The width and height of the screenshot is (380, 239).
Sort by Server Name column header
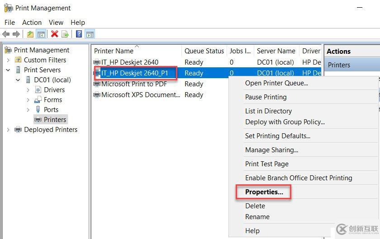coord(276,51)
